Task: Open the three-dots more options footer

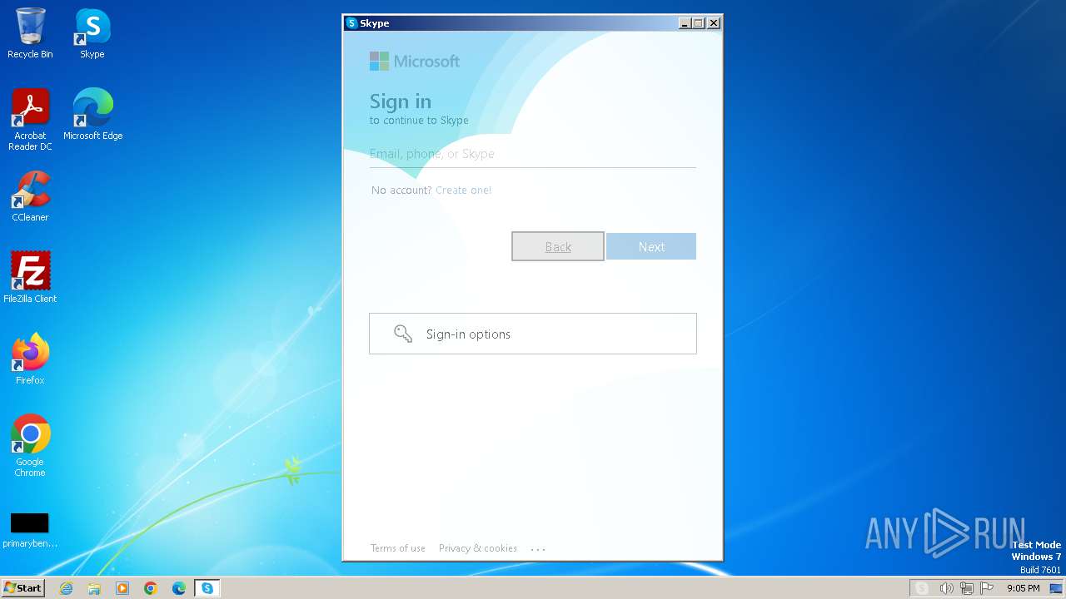Action: tap(538, 549)
